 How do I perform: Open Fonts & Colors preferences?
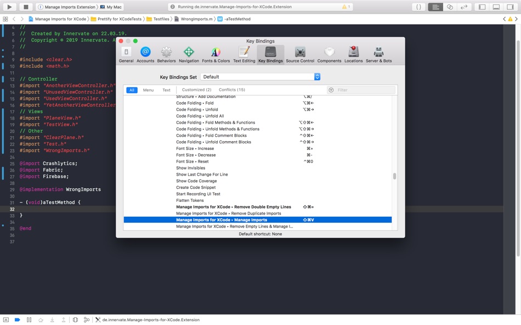pyautogui.click(x=216, y=55)
